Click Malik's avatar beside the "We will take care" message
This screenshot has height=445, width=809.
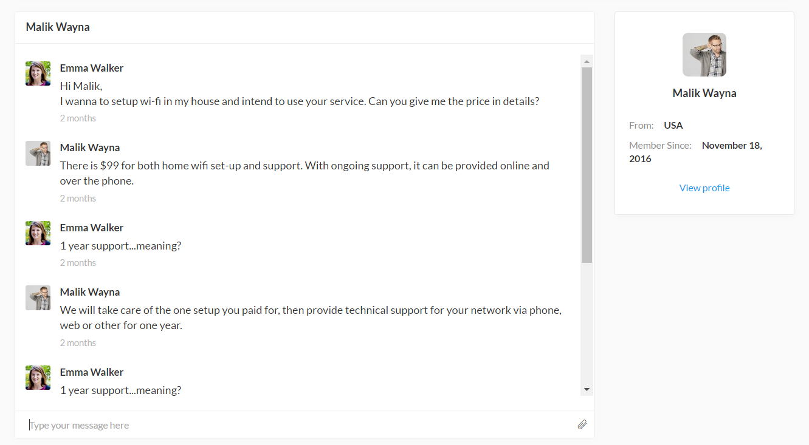point(38,298)
